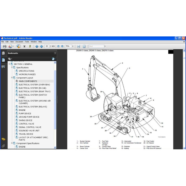Collapse the Component Layout bookmark node
The height and width of the screenshot is (186, 186).
12,78
